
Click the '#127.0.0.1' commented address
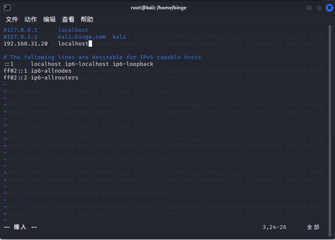[20, 30]
